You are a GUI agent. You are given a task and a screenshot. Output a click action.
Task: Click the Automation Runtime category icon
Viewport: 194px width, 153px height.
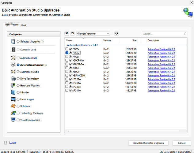13,65
